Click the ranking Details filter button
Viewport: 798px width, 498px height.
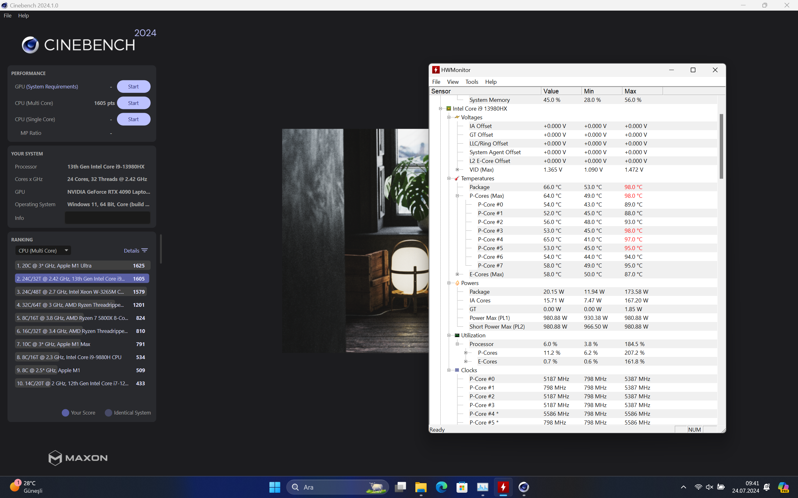[x=136, y=251]
